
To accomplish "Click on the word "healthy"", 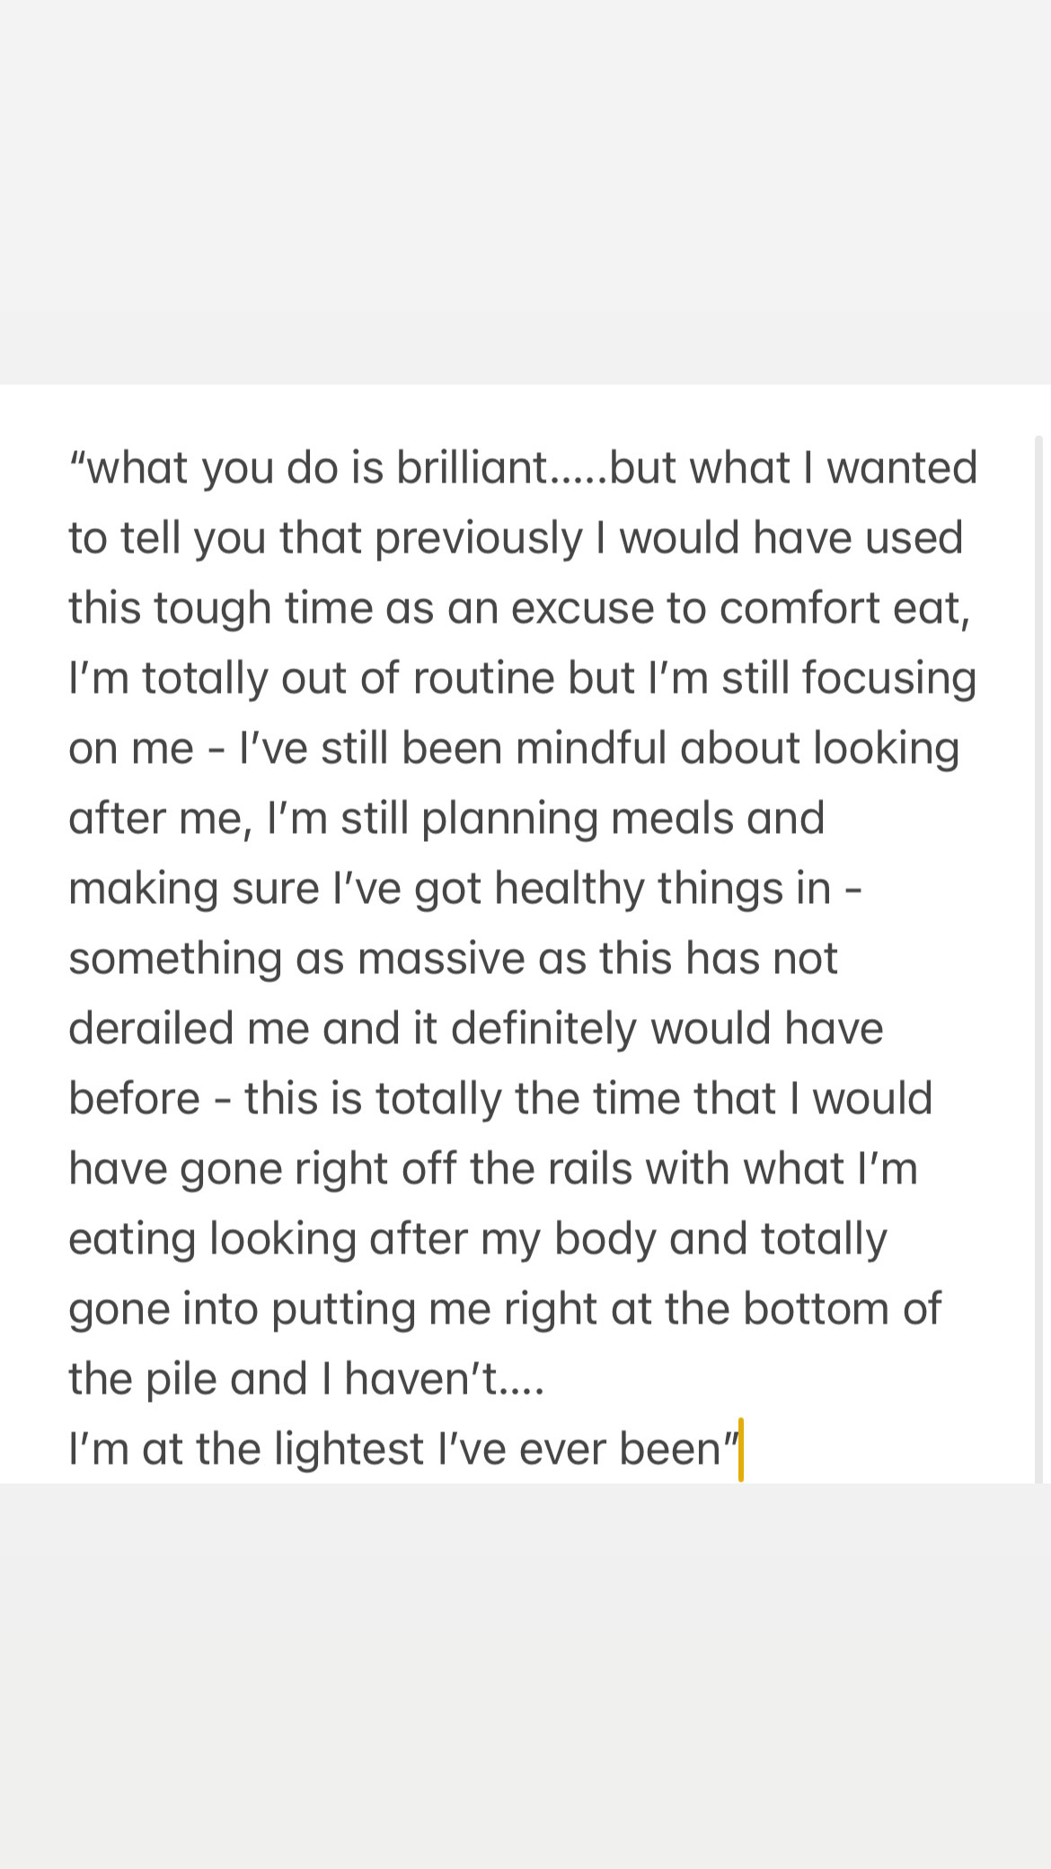I will [570, 889].
